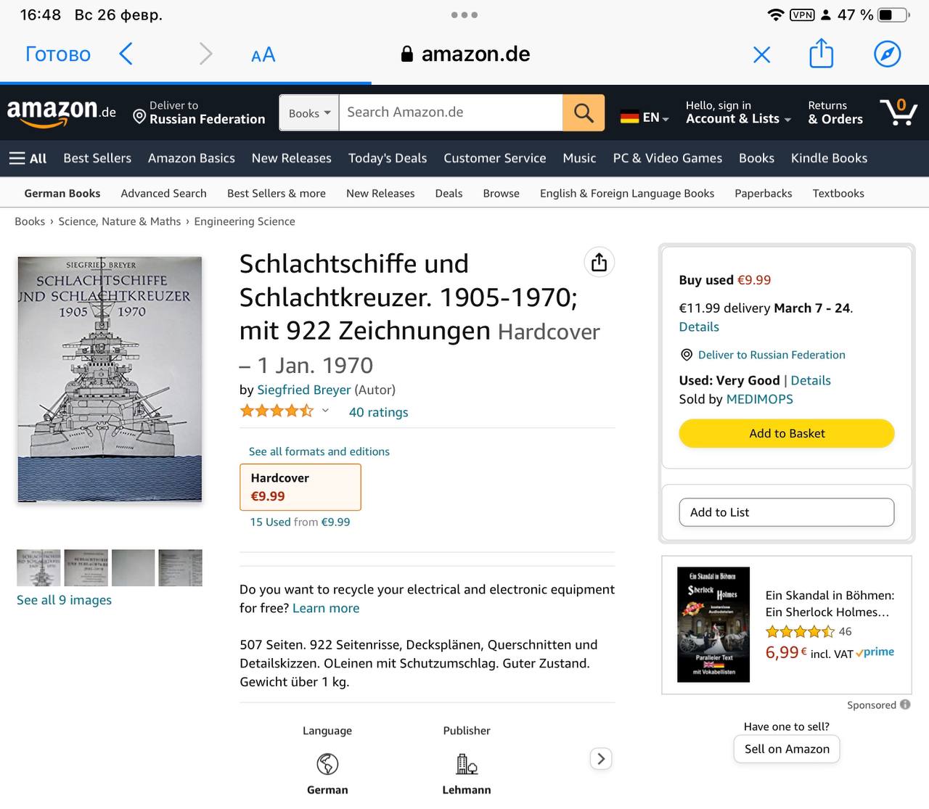Image resolution: width=929 pixels, height=809 pixels.
Task: Select the second product image thumbnail
Action: [86, 567]
